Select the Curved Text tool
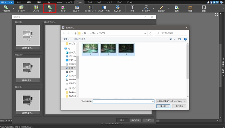This screenshot has width=225, height=128. tap(146, 8)
